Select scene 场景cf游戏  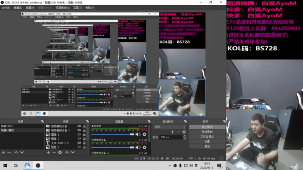(x=22, y=130)
